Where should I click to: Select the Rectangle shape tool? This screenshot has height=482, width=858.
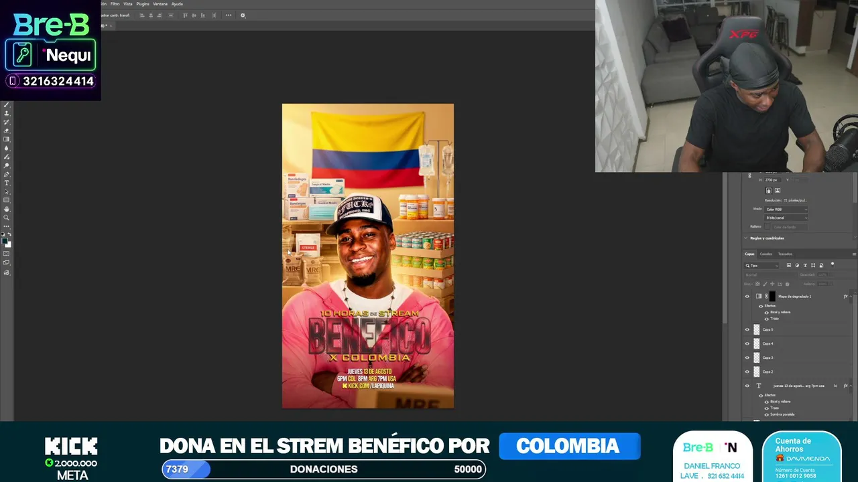tap(7, 201)
